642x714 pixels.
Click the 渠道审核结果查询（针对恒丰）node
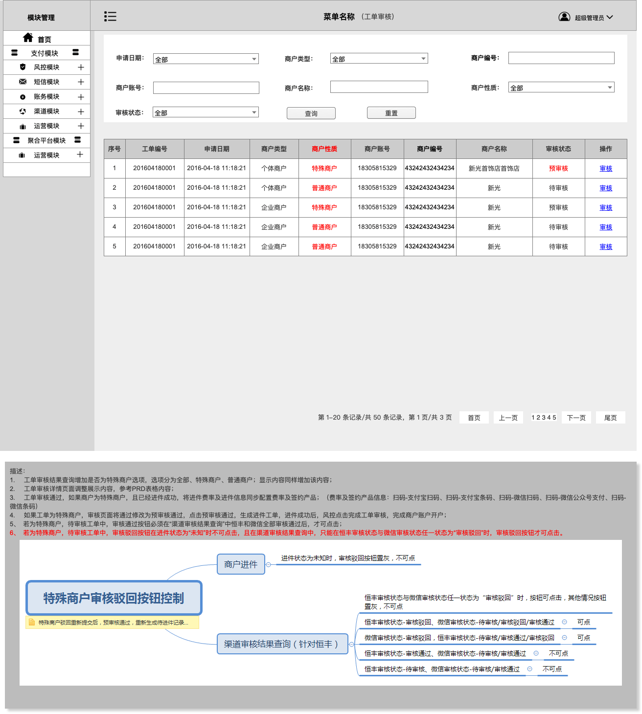point(282,644)
